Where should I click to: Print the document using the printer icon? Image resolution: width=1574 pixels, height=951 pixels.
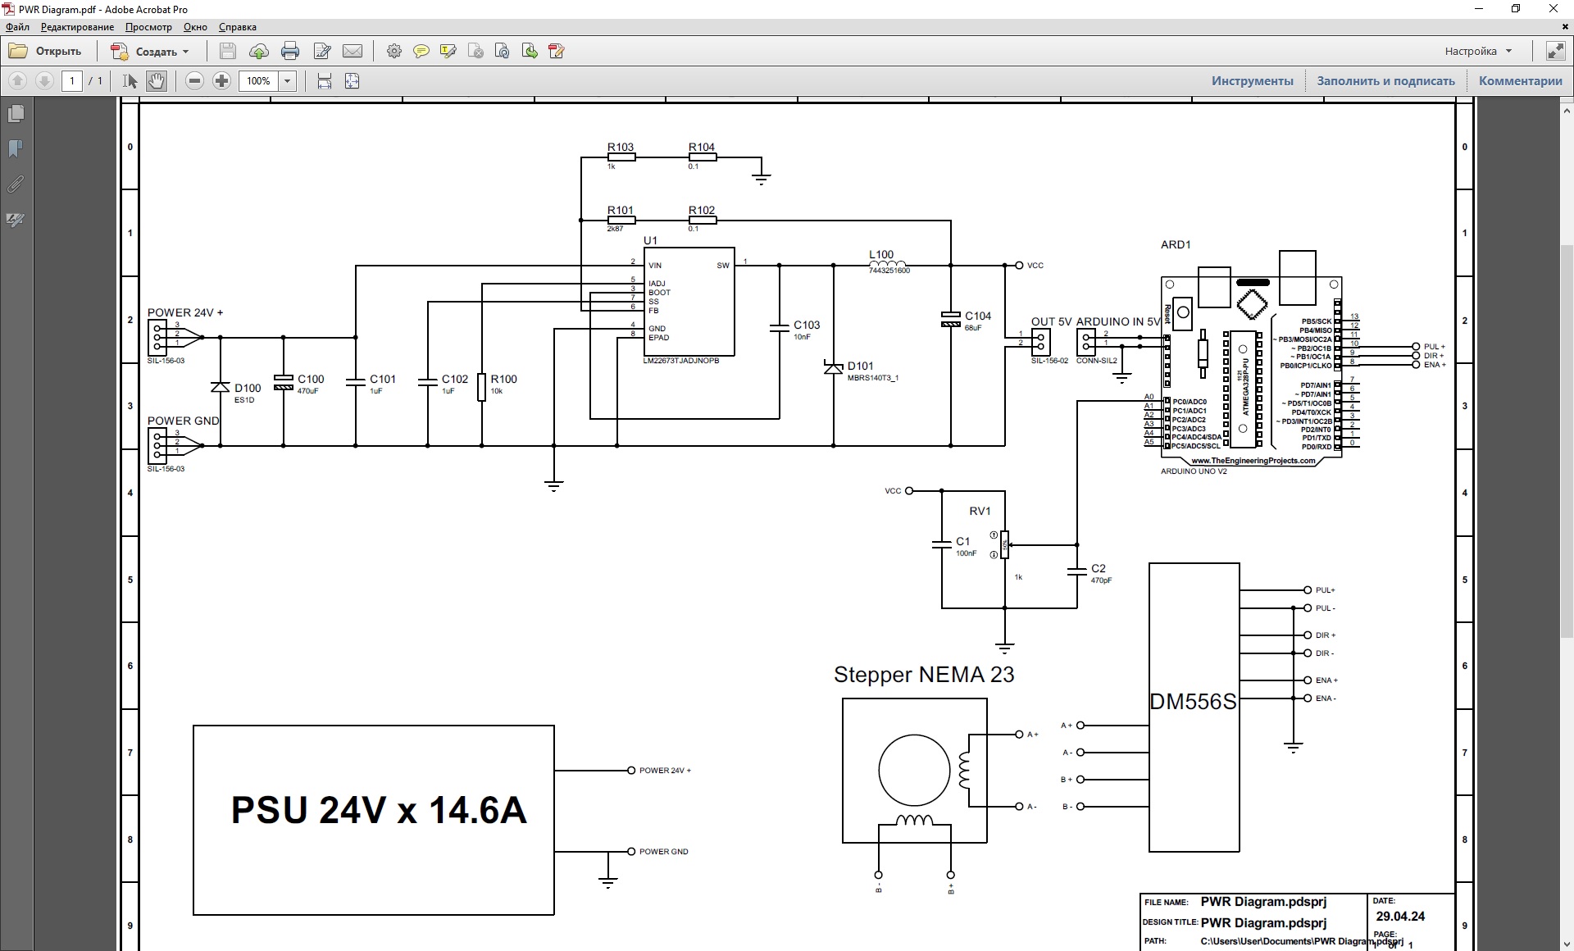290,51
